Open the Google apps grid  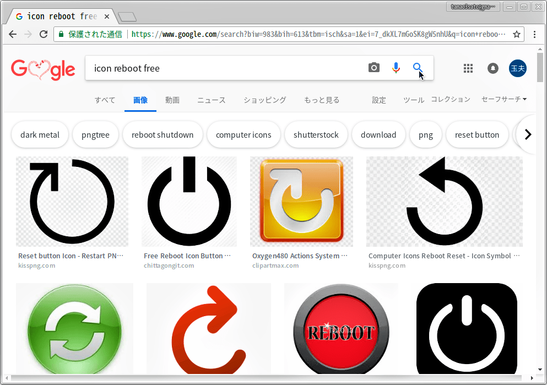468,68
